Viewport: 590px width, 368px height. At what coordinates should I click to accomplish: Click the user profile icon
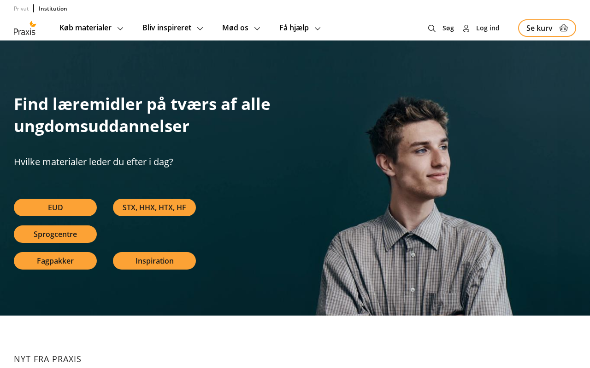click(x=466, y=29)
